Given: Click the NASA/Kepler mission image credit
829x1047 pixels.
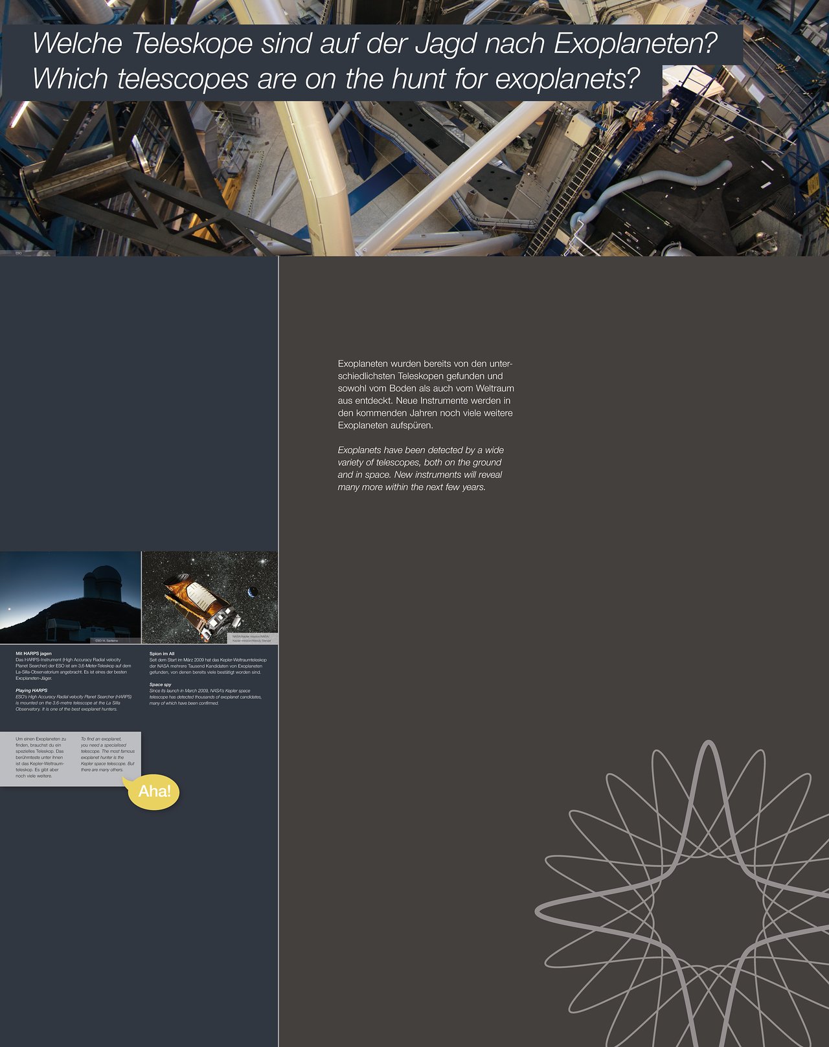Looking at the screenshot, I should click(x=253, y=638).
